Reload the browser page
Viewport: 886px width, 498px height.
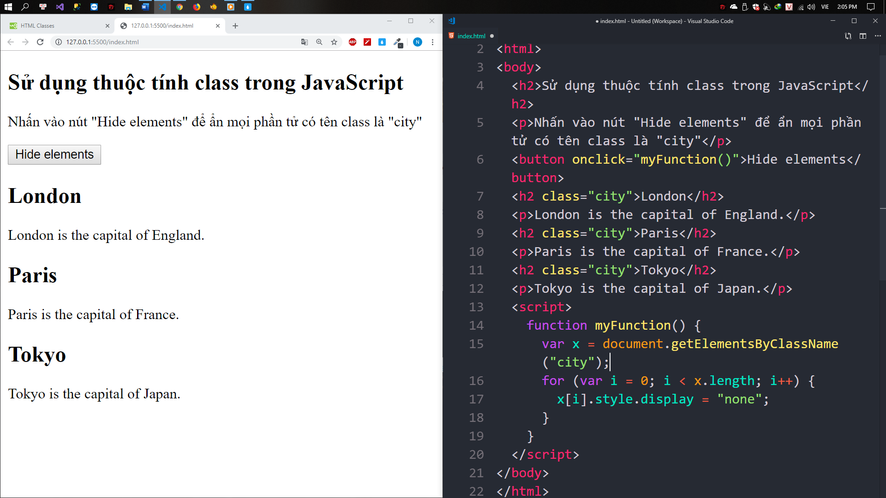(40, 42)
